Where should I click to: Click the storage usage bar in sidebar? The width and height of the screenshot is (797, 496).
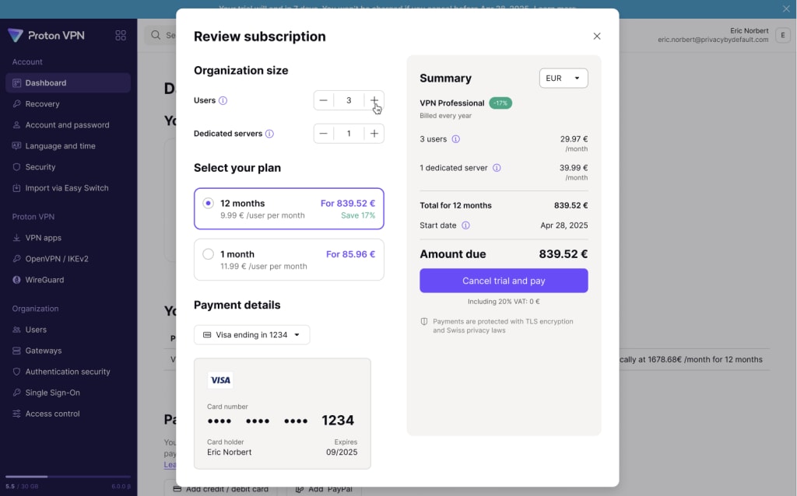[68, 477]
